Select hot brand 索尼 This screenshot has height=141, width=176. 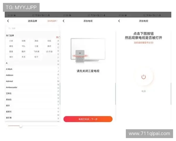point(49,46)
